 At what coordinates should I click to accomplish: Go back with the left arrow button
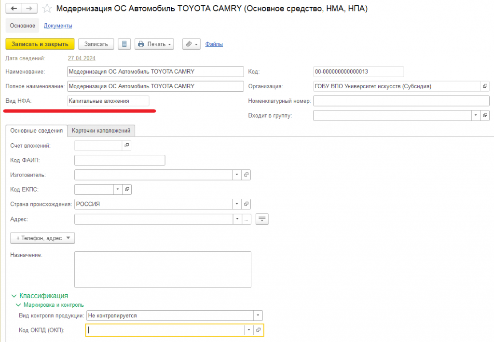[x=14, y=9]
